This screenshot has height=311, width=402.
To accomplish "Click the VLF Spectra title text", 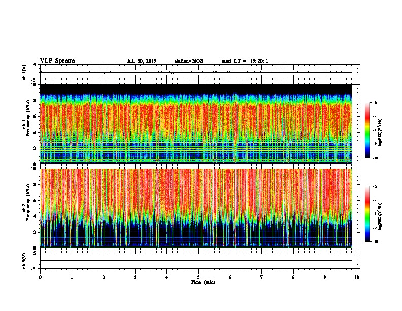I will coord(57,61).
